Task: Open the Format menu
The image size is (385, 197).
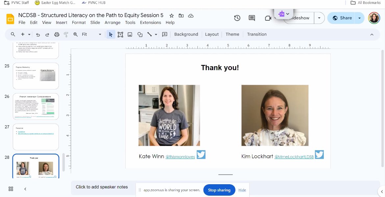Action: point(79,23)
